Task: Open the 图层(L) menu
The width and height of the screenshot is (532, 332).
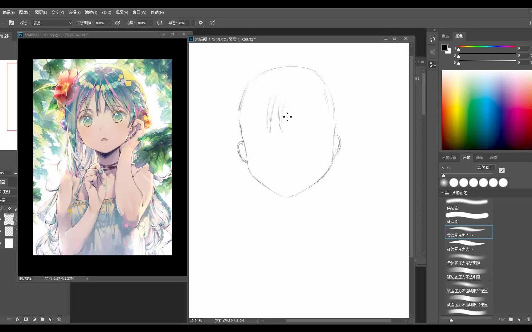Action: click(41, 12)
